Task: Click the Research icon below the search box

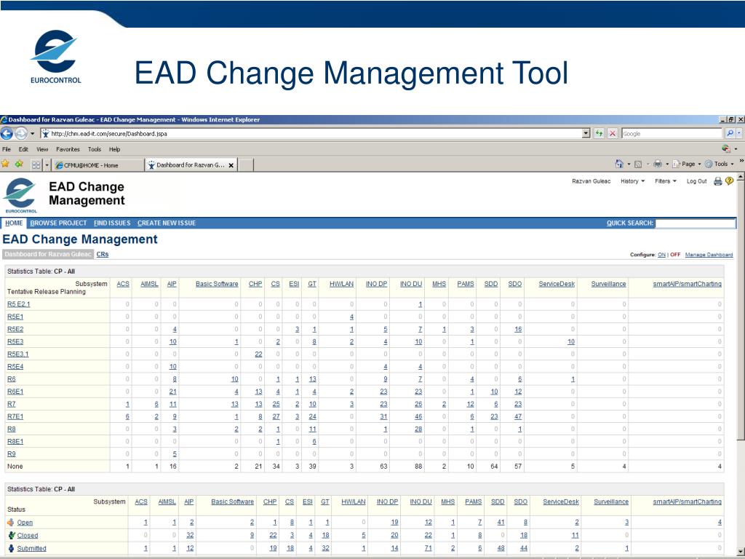Action: [x=725, y=148]
